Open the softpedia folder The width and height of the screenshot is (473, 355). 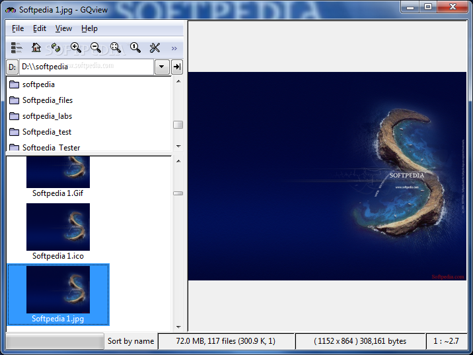coord(38,84)
